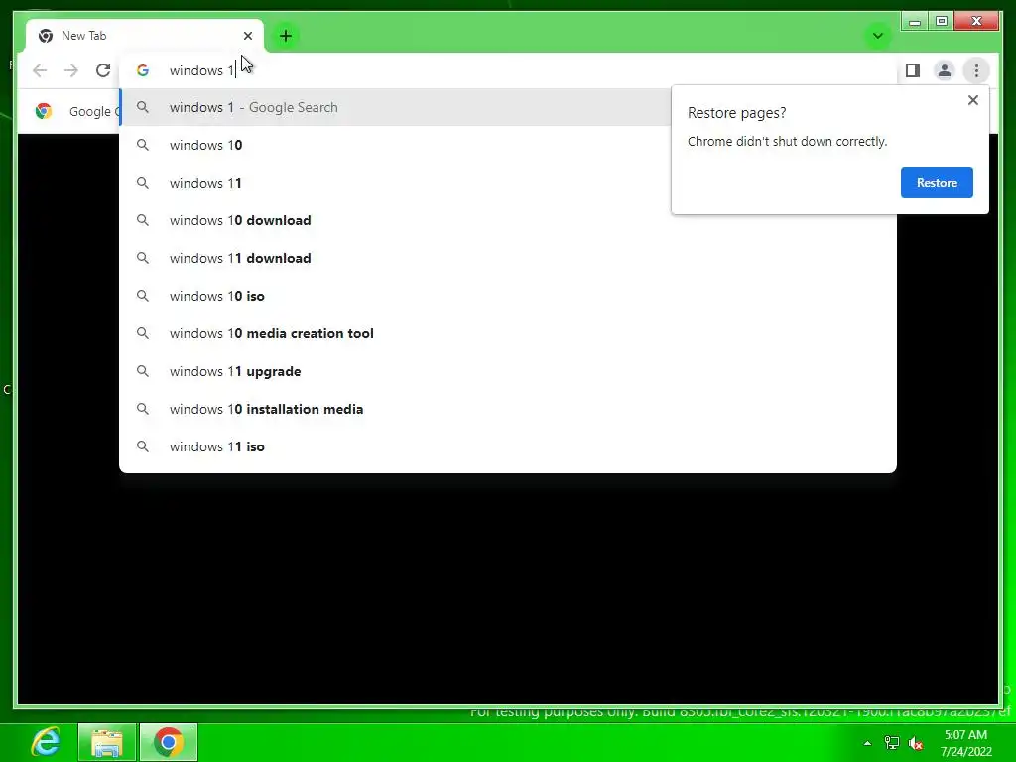The image size is (1016, 762).
Task: Restore the previous Chrome pages
Action: 937,183
